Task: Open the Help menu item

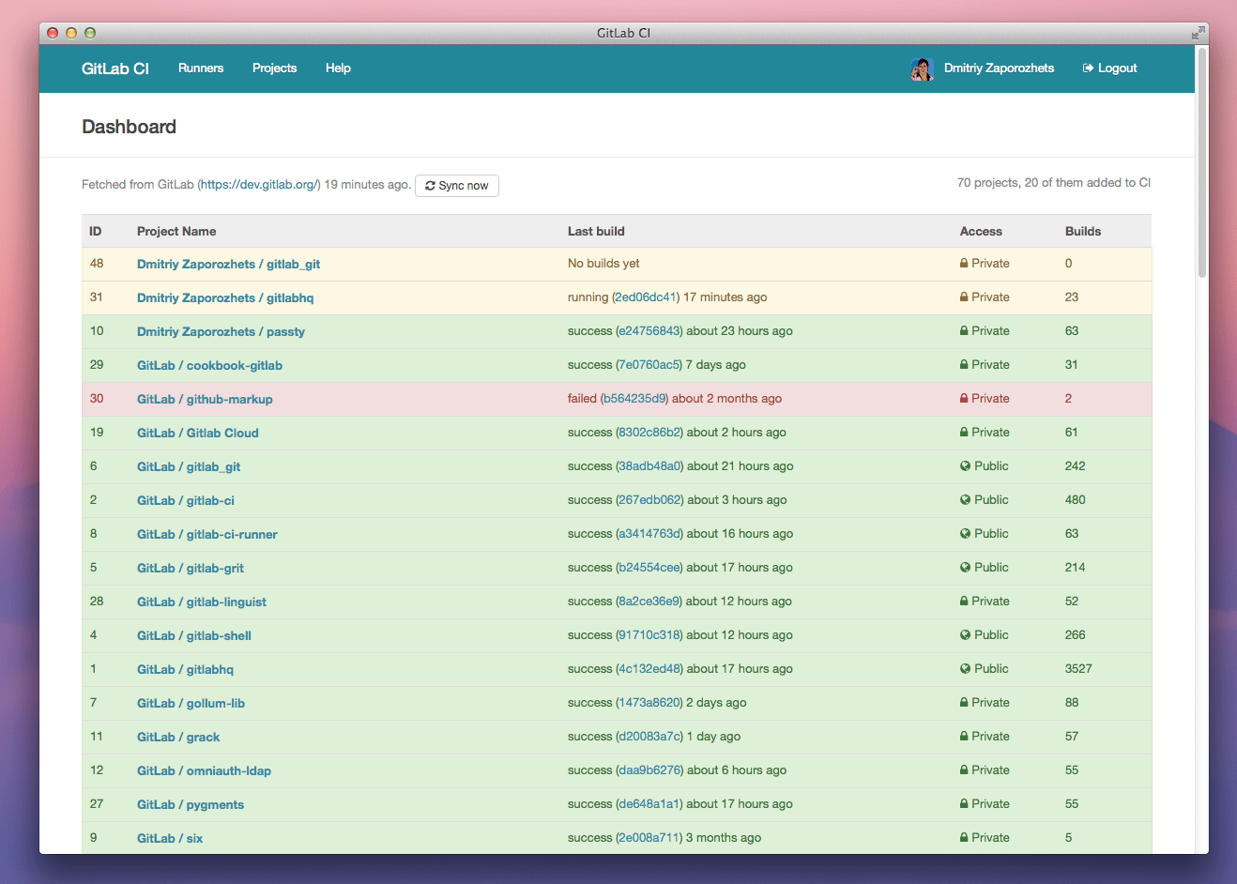Action: tap(338, 68)
